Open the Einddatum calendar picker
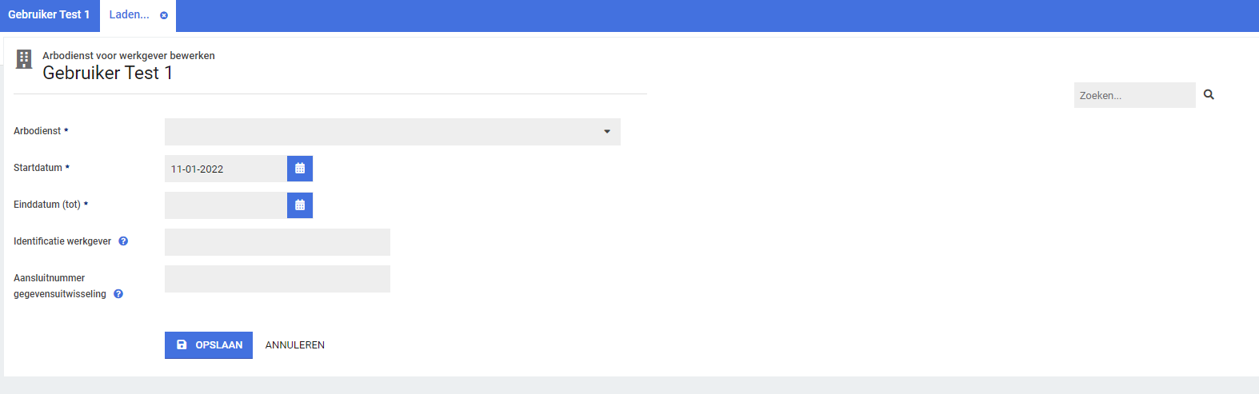This screenshot has width=1259, height=394. [x=300, y=205]
